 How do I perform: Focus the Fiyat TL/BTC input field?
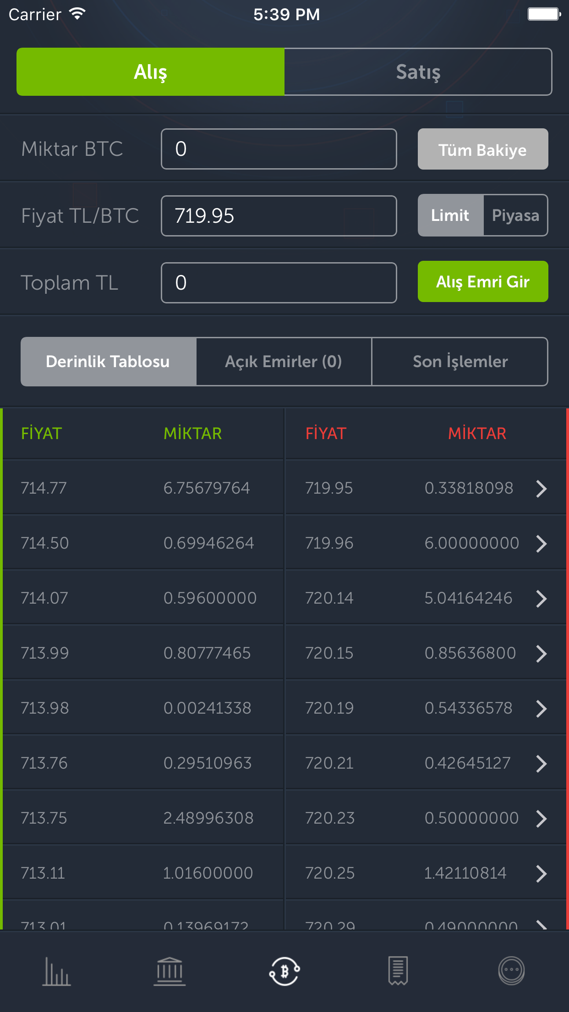point(279,216)
